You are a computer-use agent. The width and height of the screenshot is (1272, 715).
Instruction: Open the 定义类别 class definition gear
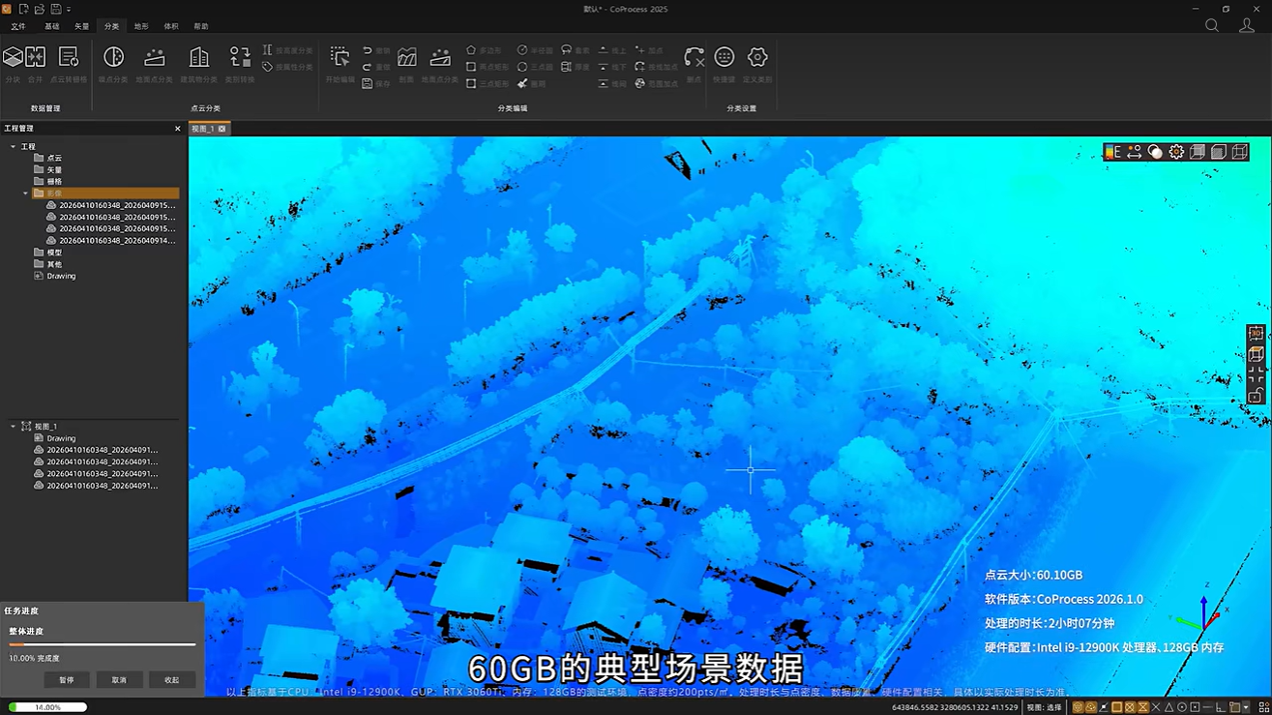[757, 64]
